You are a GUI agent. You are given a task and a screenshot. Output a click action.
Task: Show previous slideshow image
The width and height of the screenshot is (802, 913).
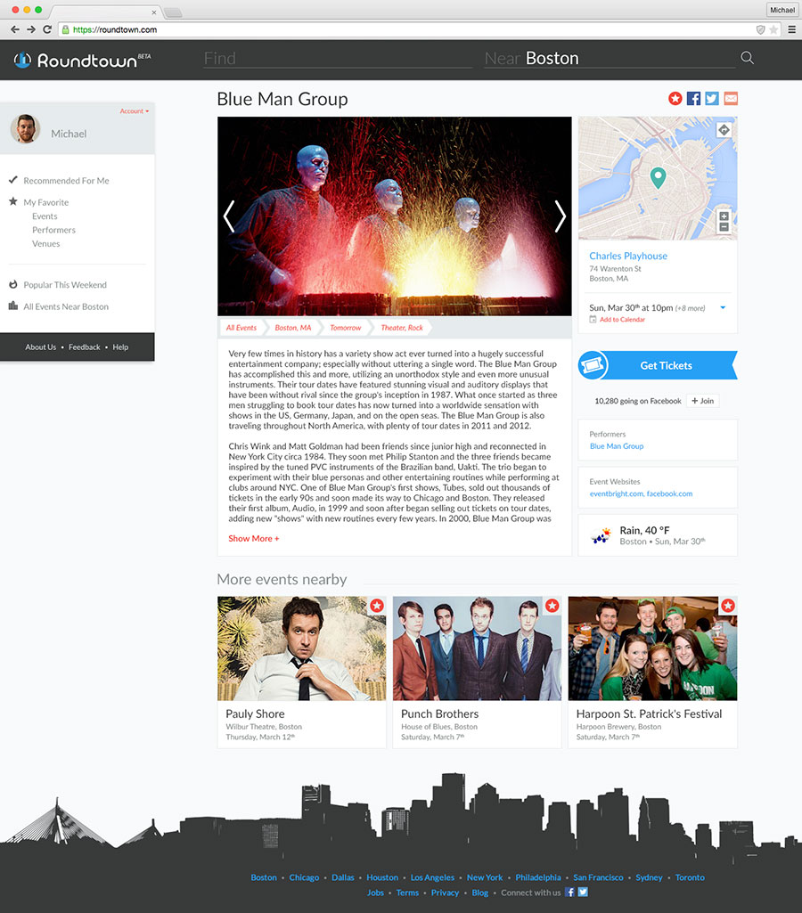(229, 216)
